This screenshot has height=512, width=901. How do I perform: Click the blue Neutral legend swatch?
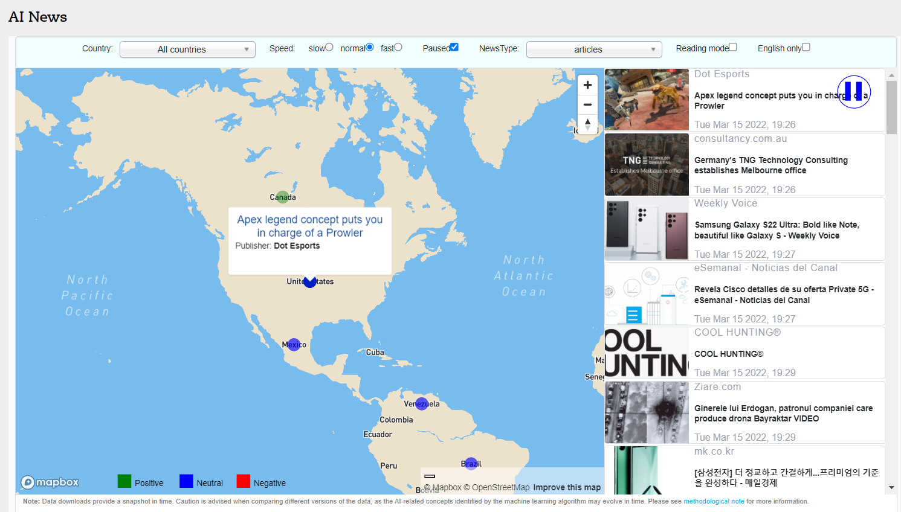(186, 481)
